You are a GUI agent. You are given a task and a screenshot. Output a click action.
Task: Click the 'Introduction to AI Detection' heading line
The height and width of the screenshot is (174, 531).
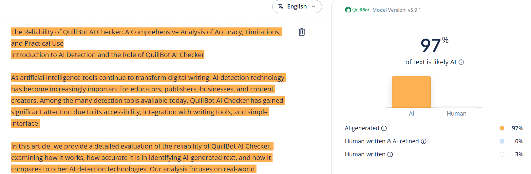click(107, 55)
